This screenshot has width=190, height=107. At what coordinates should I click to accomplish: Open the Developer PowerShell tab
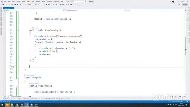49,99
